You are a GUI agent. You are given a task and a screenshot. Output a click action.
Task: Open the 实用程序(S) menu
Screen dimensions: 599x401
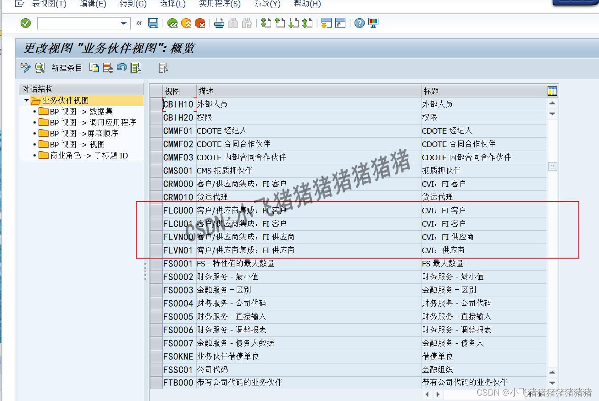point(220,4)
